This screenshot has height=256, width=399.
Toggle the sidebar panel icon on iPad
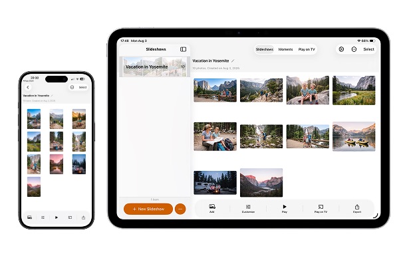(183, 49)
